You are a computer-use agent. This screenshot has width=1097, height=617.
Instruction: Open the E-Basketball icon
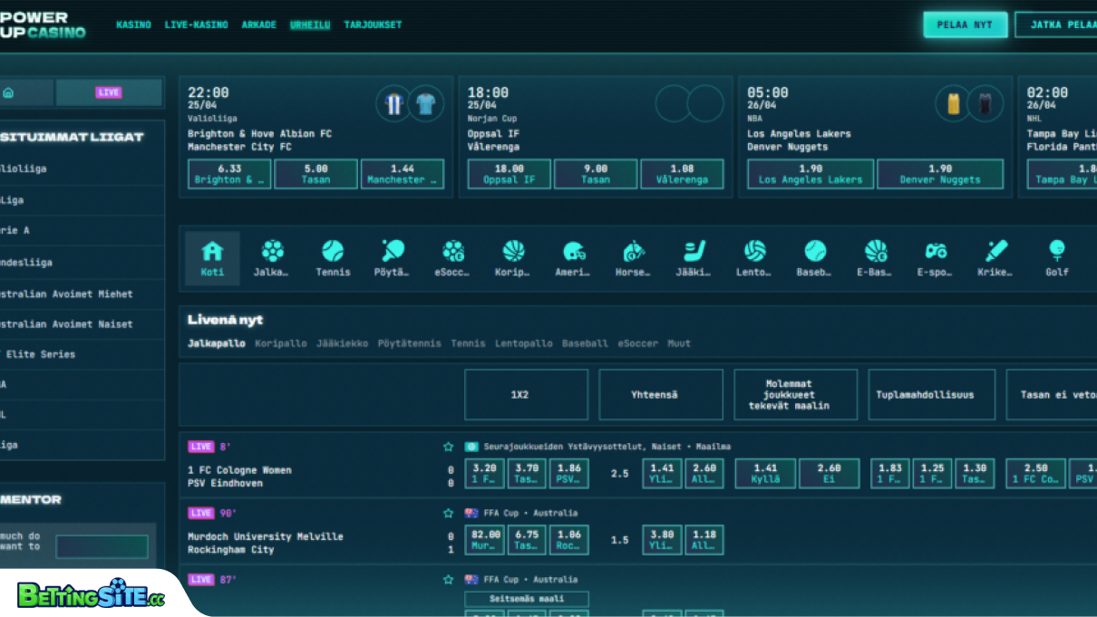tap(875, 258)
